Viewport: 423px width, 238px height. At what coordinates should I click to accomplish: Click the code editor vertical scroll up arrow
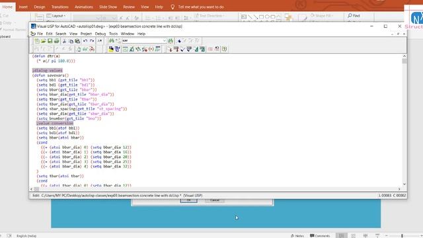(404, 56)
